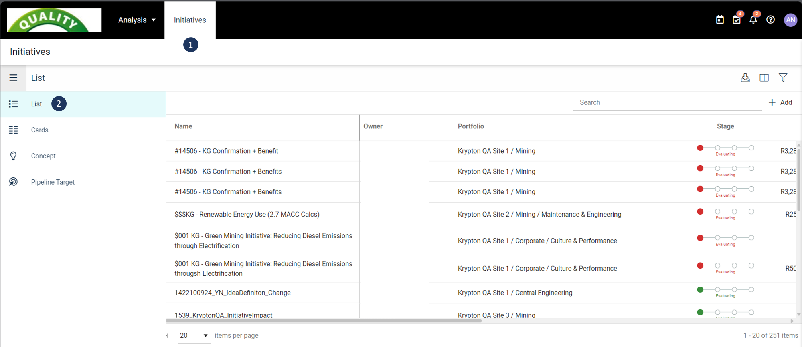
Task: Open the notifications bell icon
Action: pos(754,19)
